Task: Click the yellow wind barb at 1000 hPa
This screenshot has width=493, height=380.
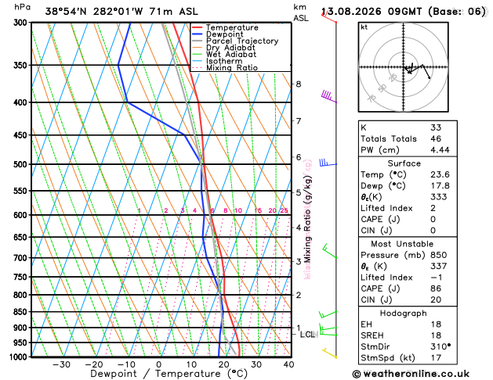Action: [329, 353]
